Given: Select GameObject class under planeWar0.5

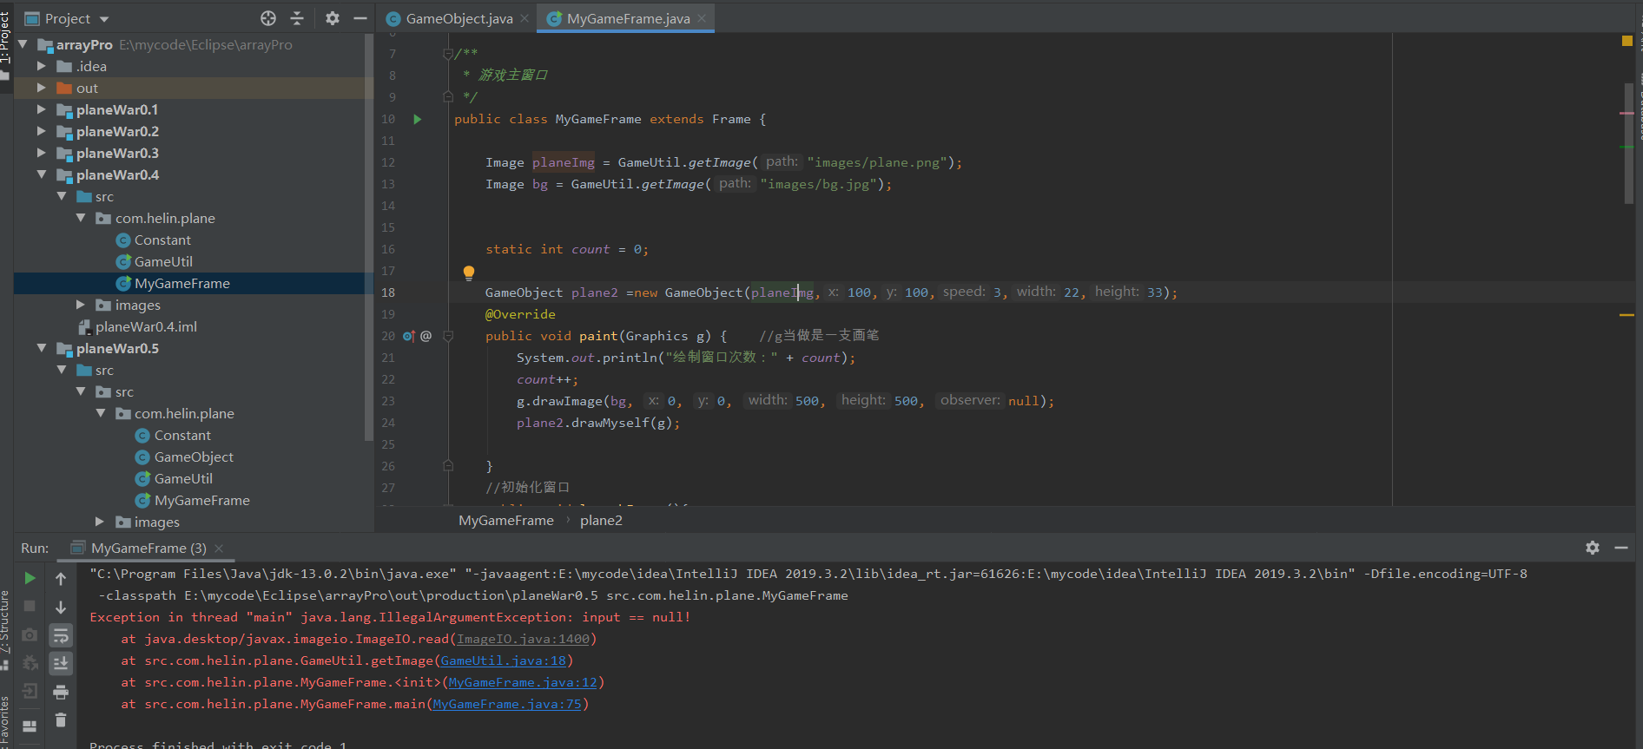Looking at the screenshot, I should click(194, 457).
